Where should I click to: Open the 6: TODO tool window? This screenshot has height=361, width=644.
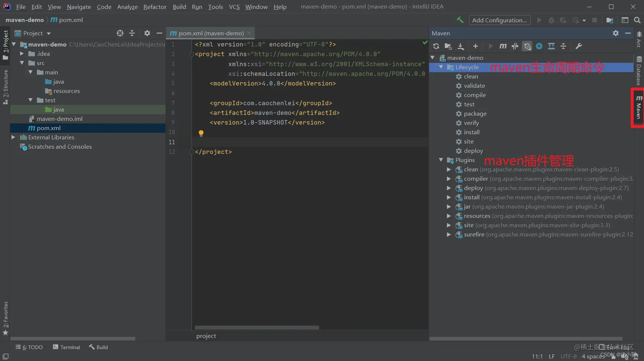29,347
